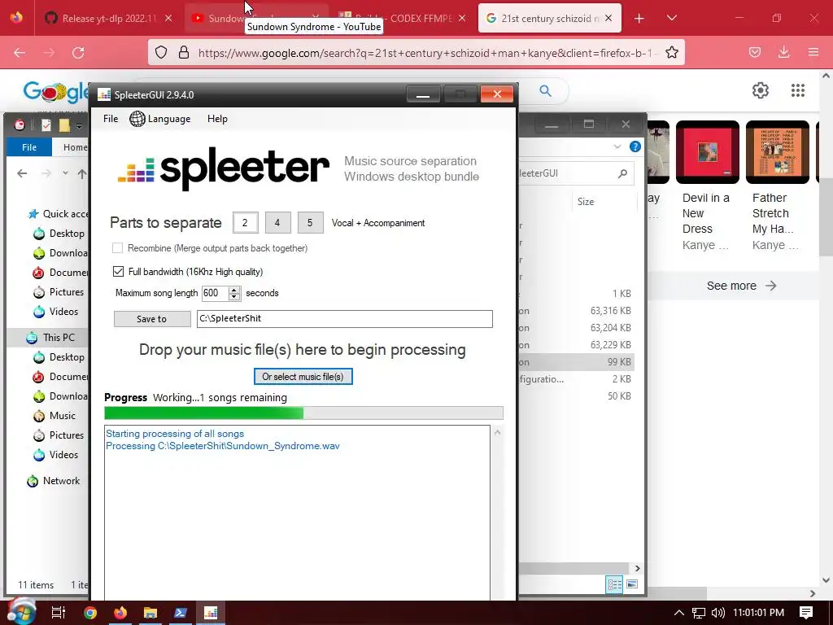Open recent locations dropdown in File Explorer
The width and height of the screenshot is (833, 625).
tap(65, 173)
